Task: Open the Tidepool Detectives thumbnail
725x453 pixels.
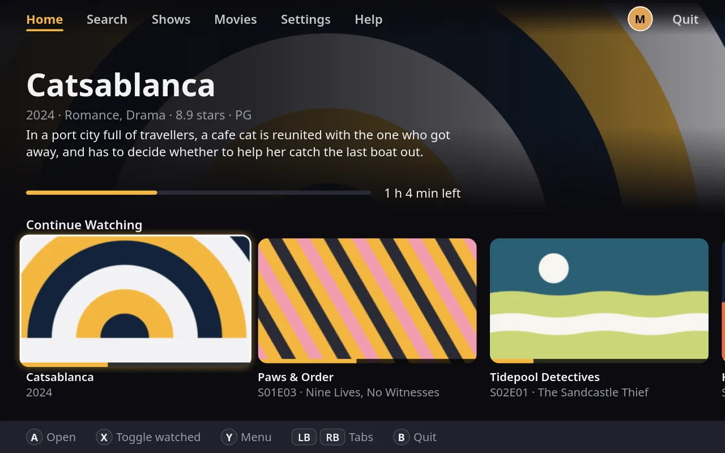Action: (599, 301)
